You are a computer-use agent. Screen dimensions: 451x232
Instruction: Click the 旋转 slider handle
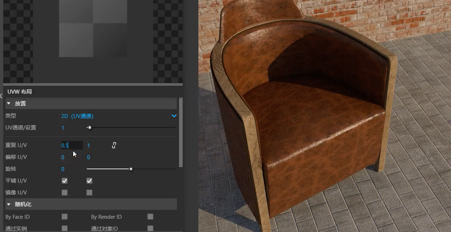coord(131,169)
